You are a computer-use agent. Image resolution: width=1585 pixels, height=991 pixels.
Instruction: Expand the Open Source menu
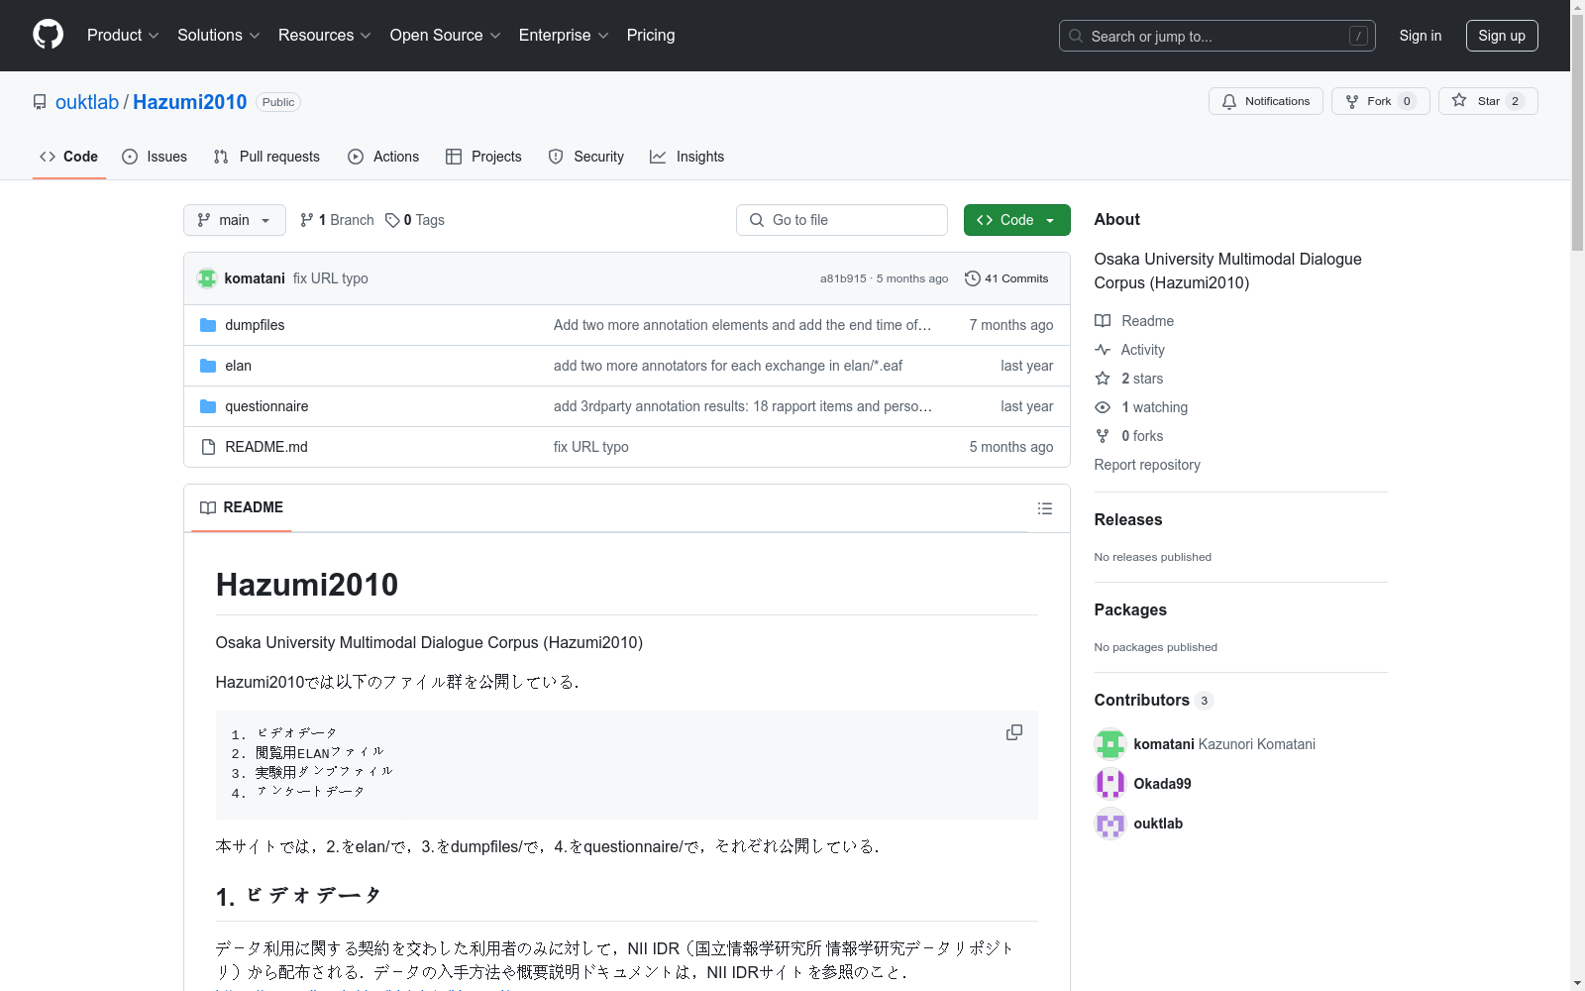click(x=446, y=36)
